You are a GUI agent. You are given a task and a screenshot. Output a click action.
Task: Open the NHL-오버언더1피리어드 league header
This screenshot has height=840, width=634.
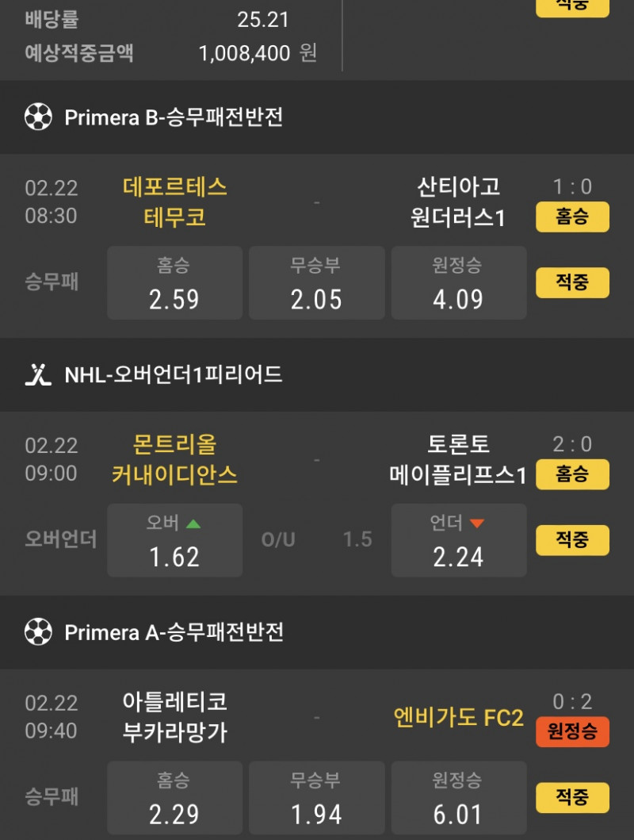174,374
